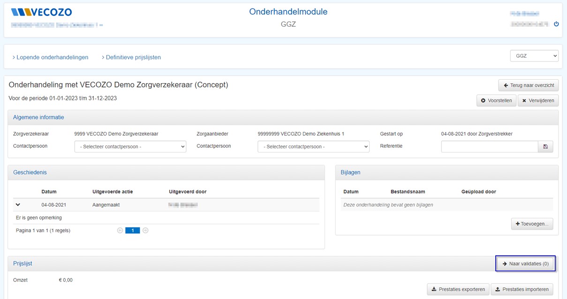Click '99999999 VECOZO Demo Ziekenhuis 1' text

[x=301, y=134]
